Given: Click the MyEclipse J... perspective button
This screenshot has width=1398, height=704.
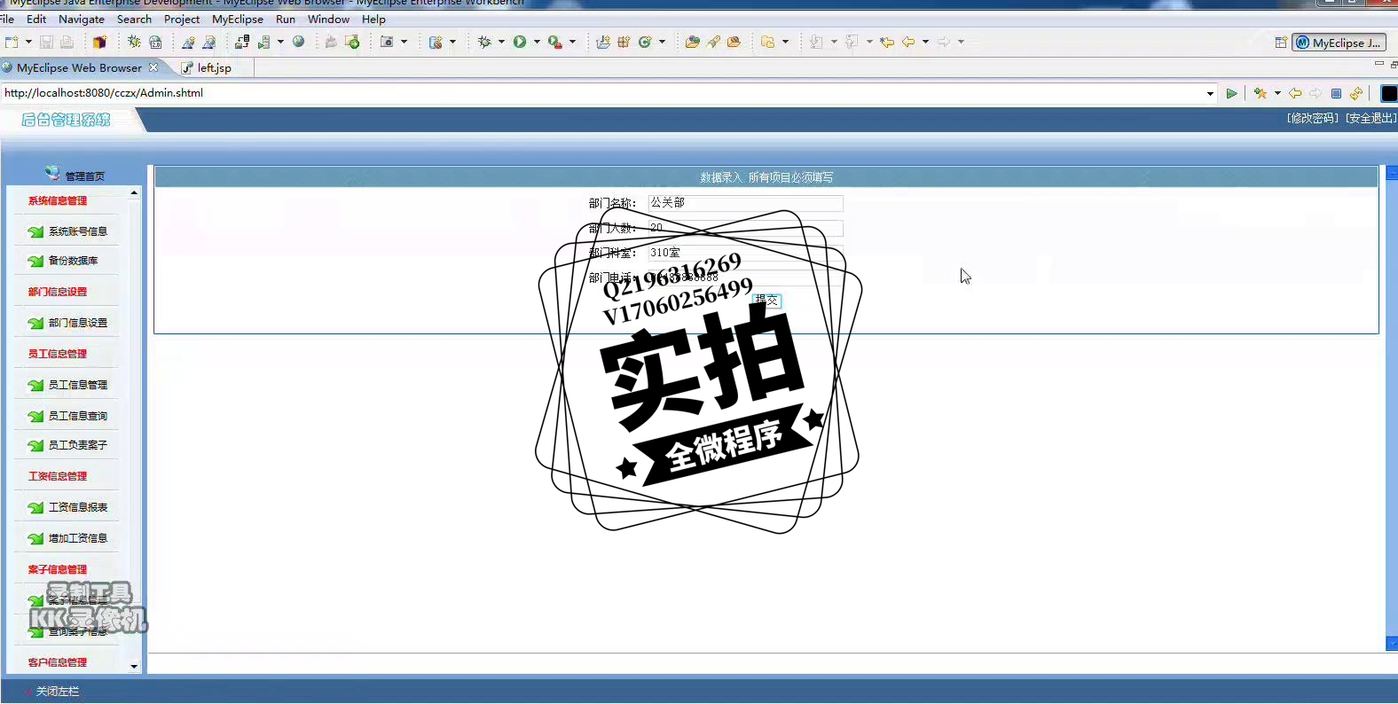Looking at the screenshot, I should (x=1339, y=43).
